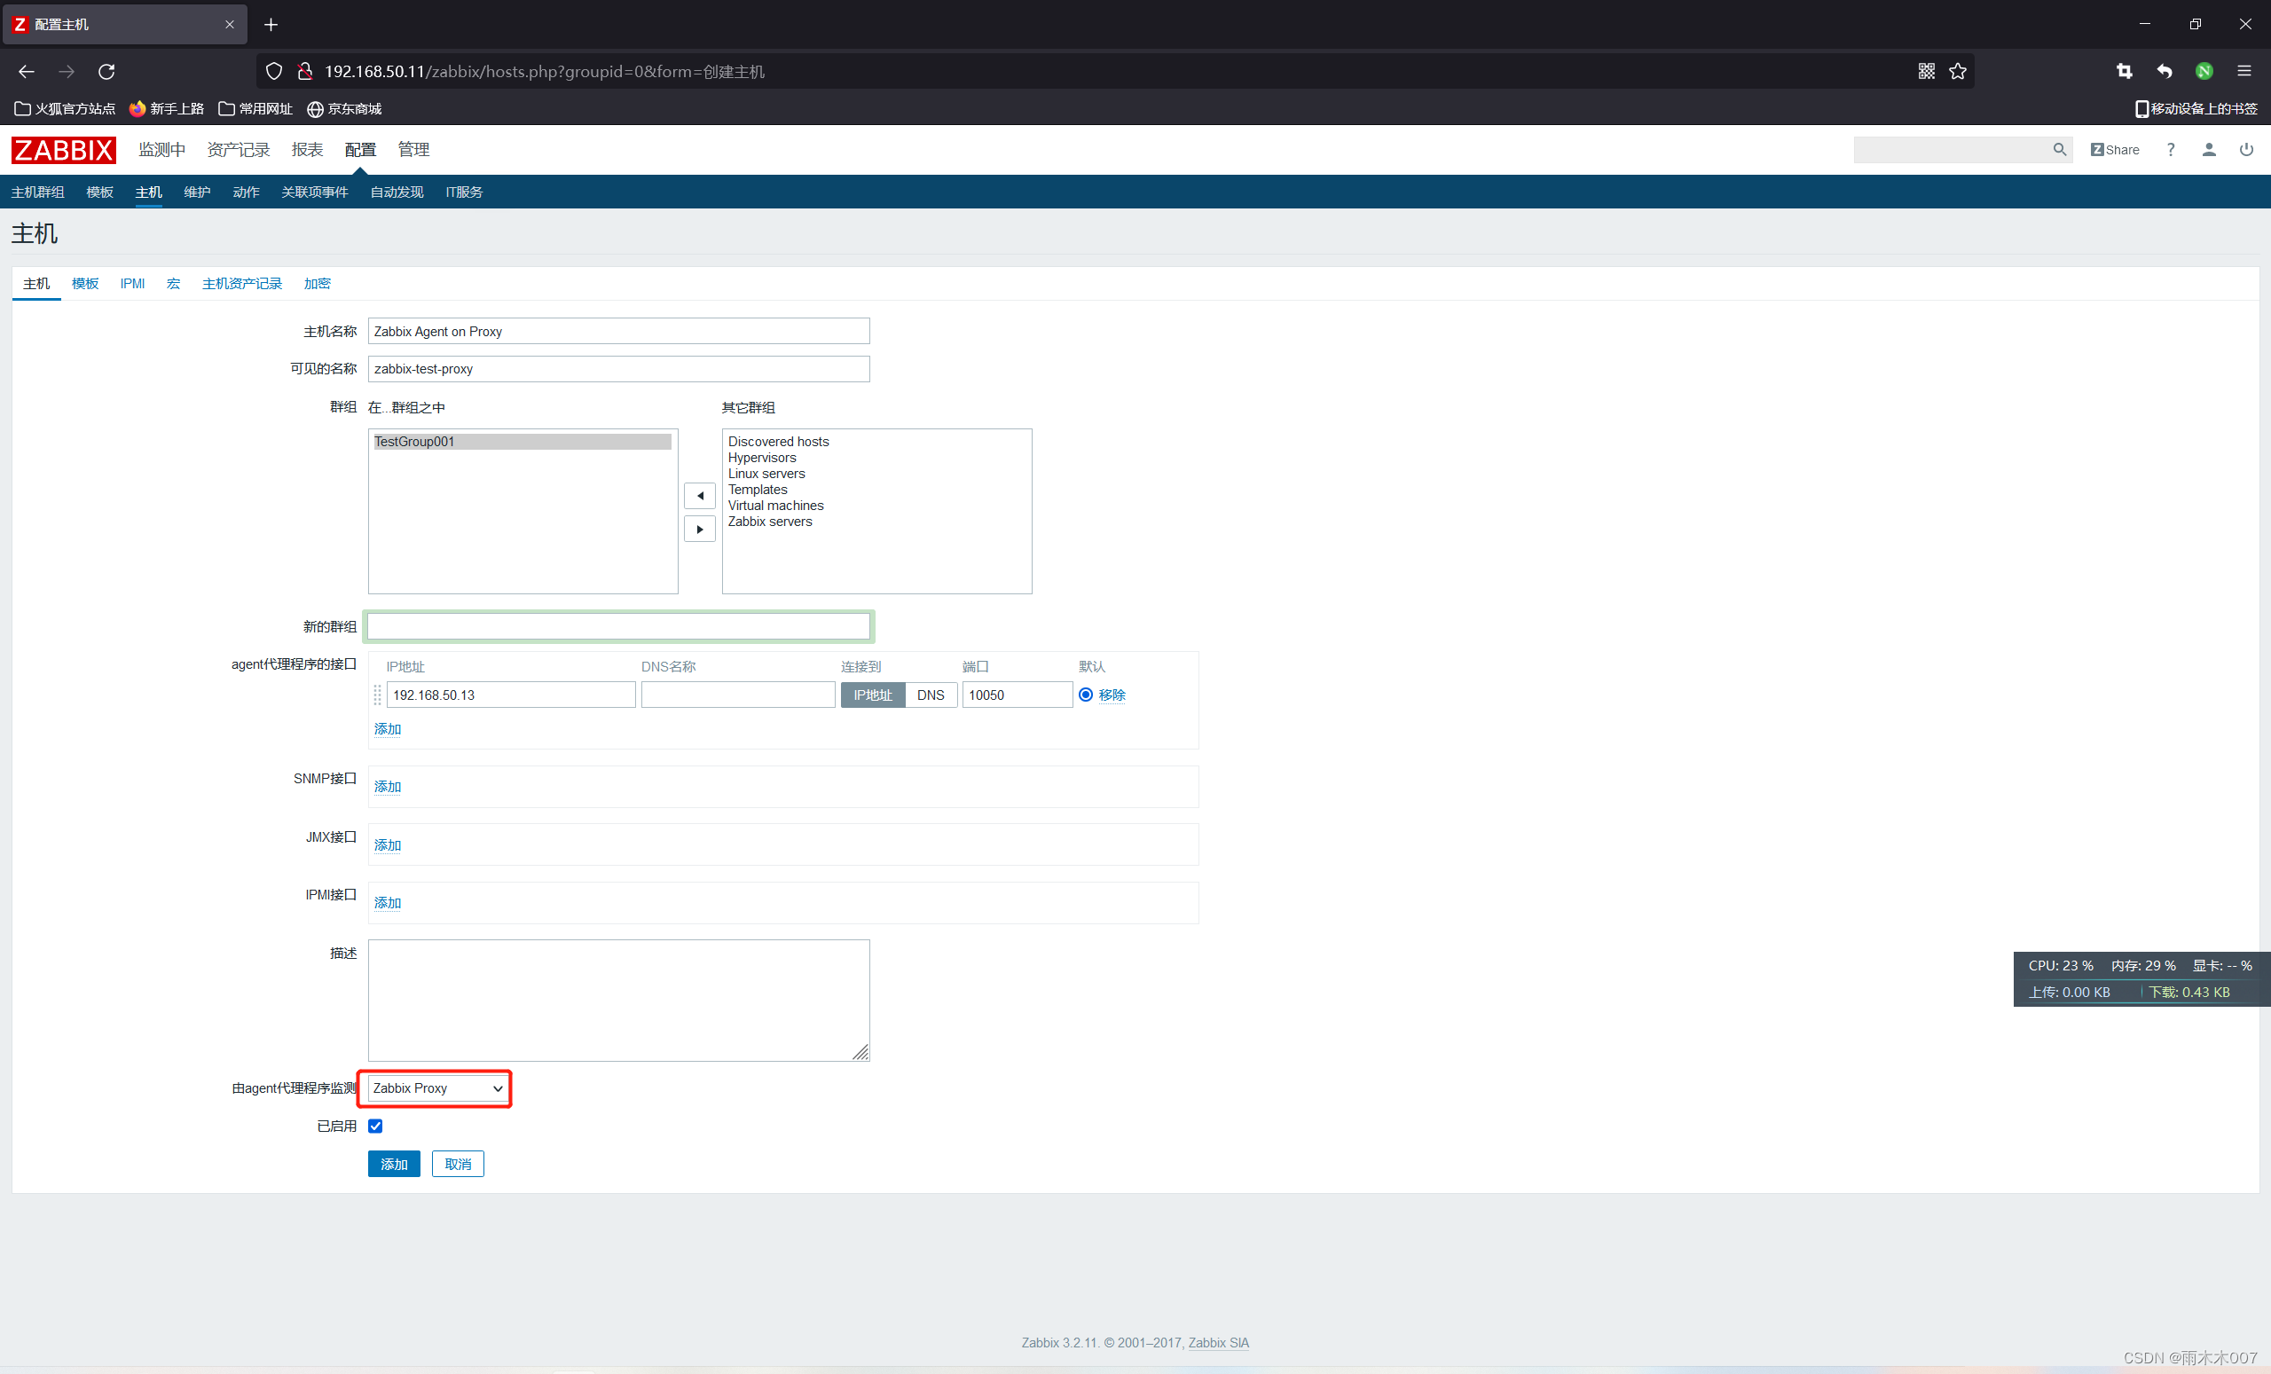
Task: Open the 报表 menu
Action: point(307,149)
